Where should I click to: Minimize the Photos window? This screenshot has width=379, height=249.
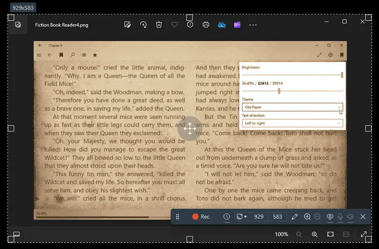click(x=326, y=21)
